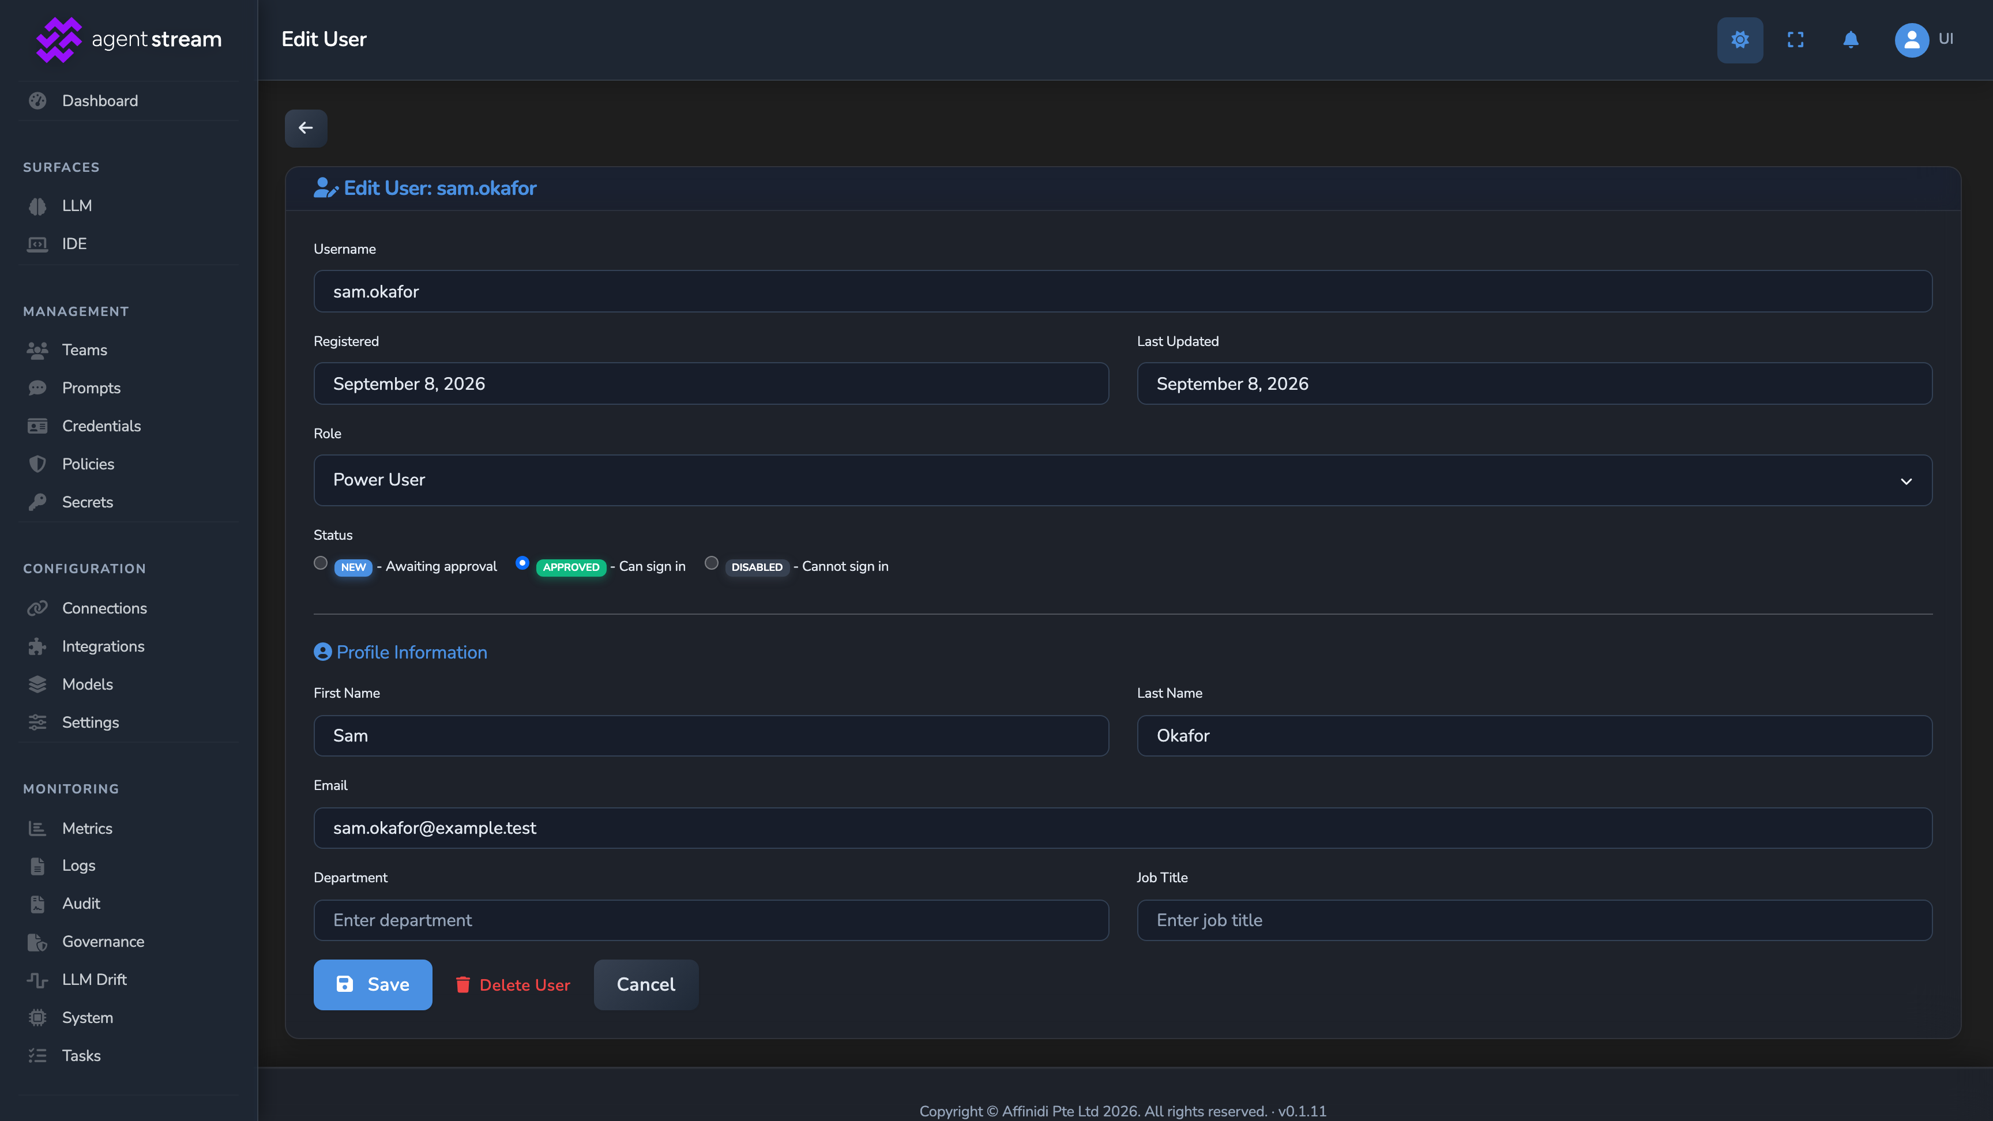
Task: Focus the Job Title field
Action: pyautogui.click(x=1534, y=920)
